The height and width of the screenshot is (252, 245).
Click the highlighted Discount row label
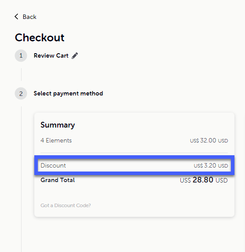53,165
